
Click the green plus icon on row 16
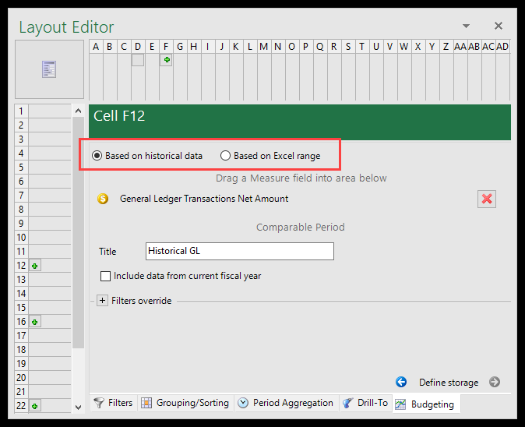34,322
